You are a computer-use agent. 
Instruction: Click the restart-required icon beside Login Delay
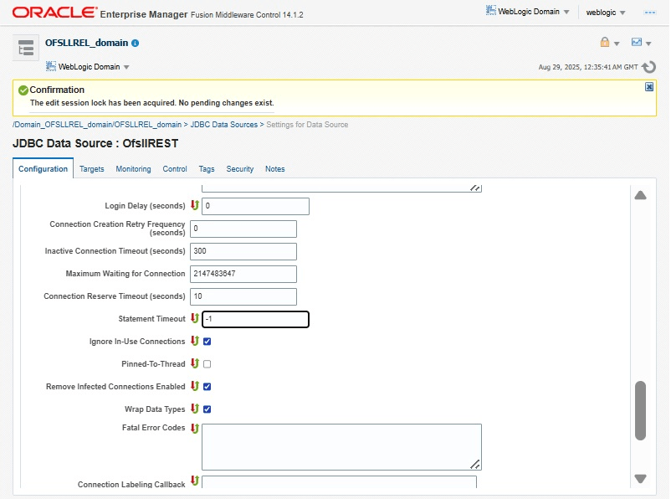coord(195,205)
